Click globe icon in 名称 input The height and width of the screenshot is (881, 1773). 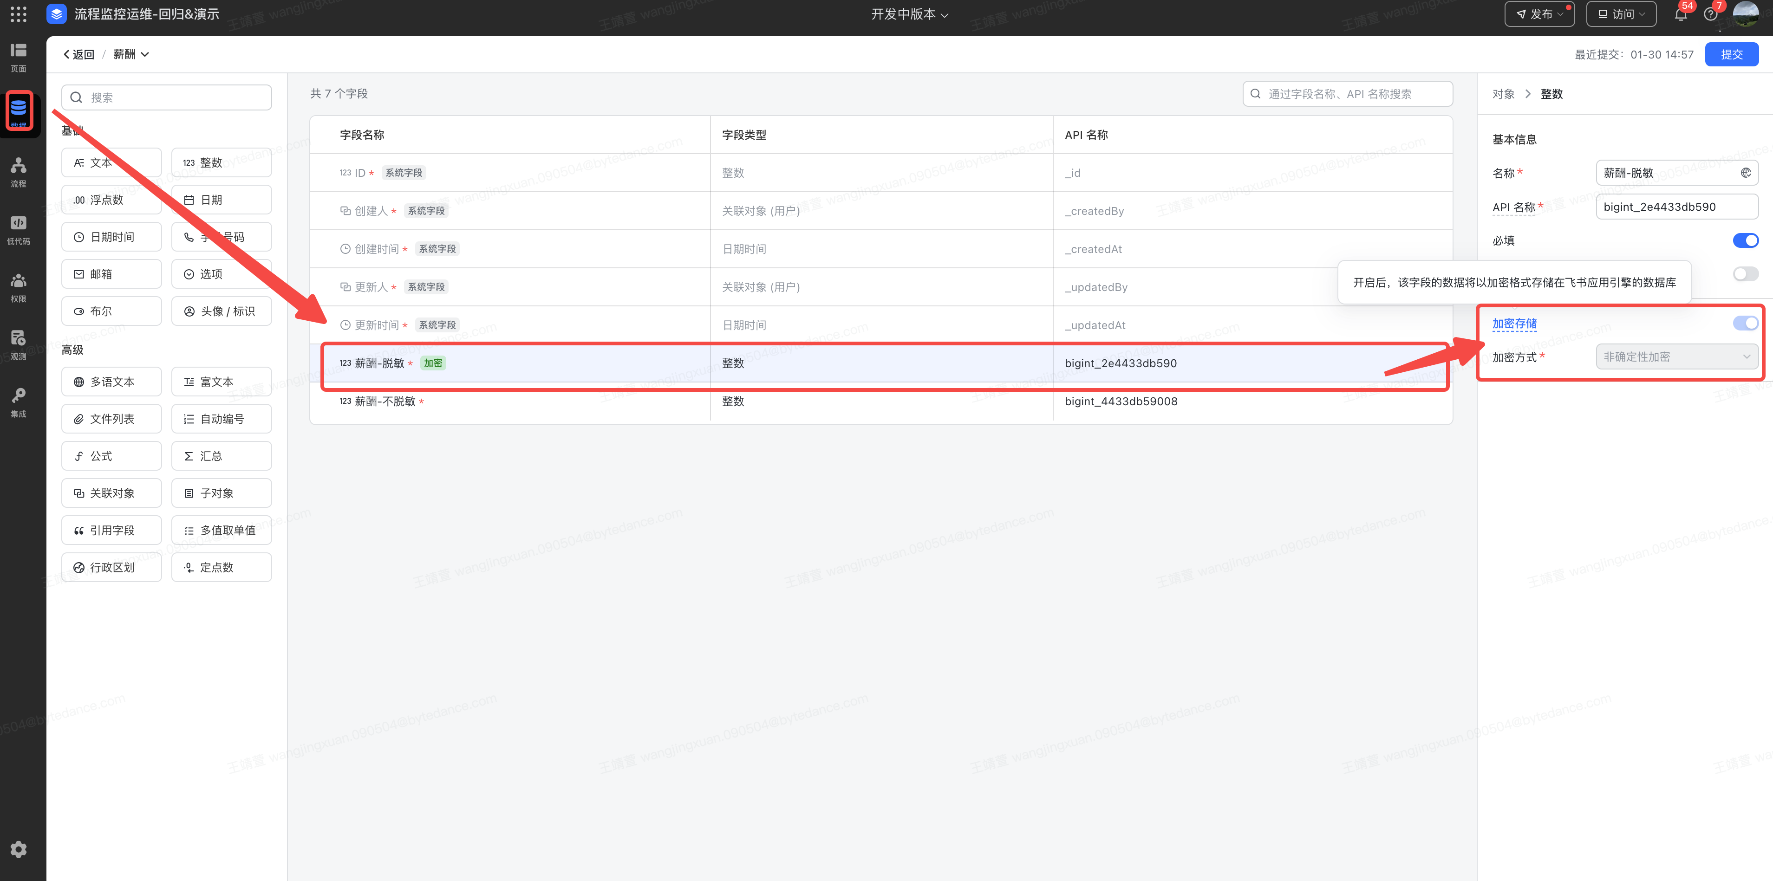click(x=1746, y=173)
